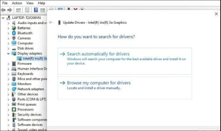Click the 'Ports (COM & LPT)' tree label

[x=32, y=99]
